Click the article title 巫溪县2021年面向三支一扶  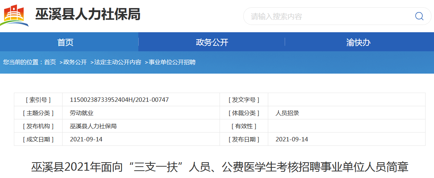(220, 168)
